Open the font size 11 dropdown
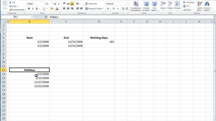 click(52, 4)
